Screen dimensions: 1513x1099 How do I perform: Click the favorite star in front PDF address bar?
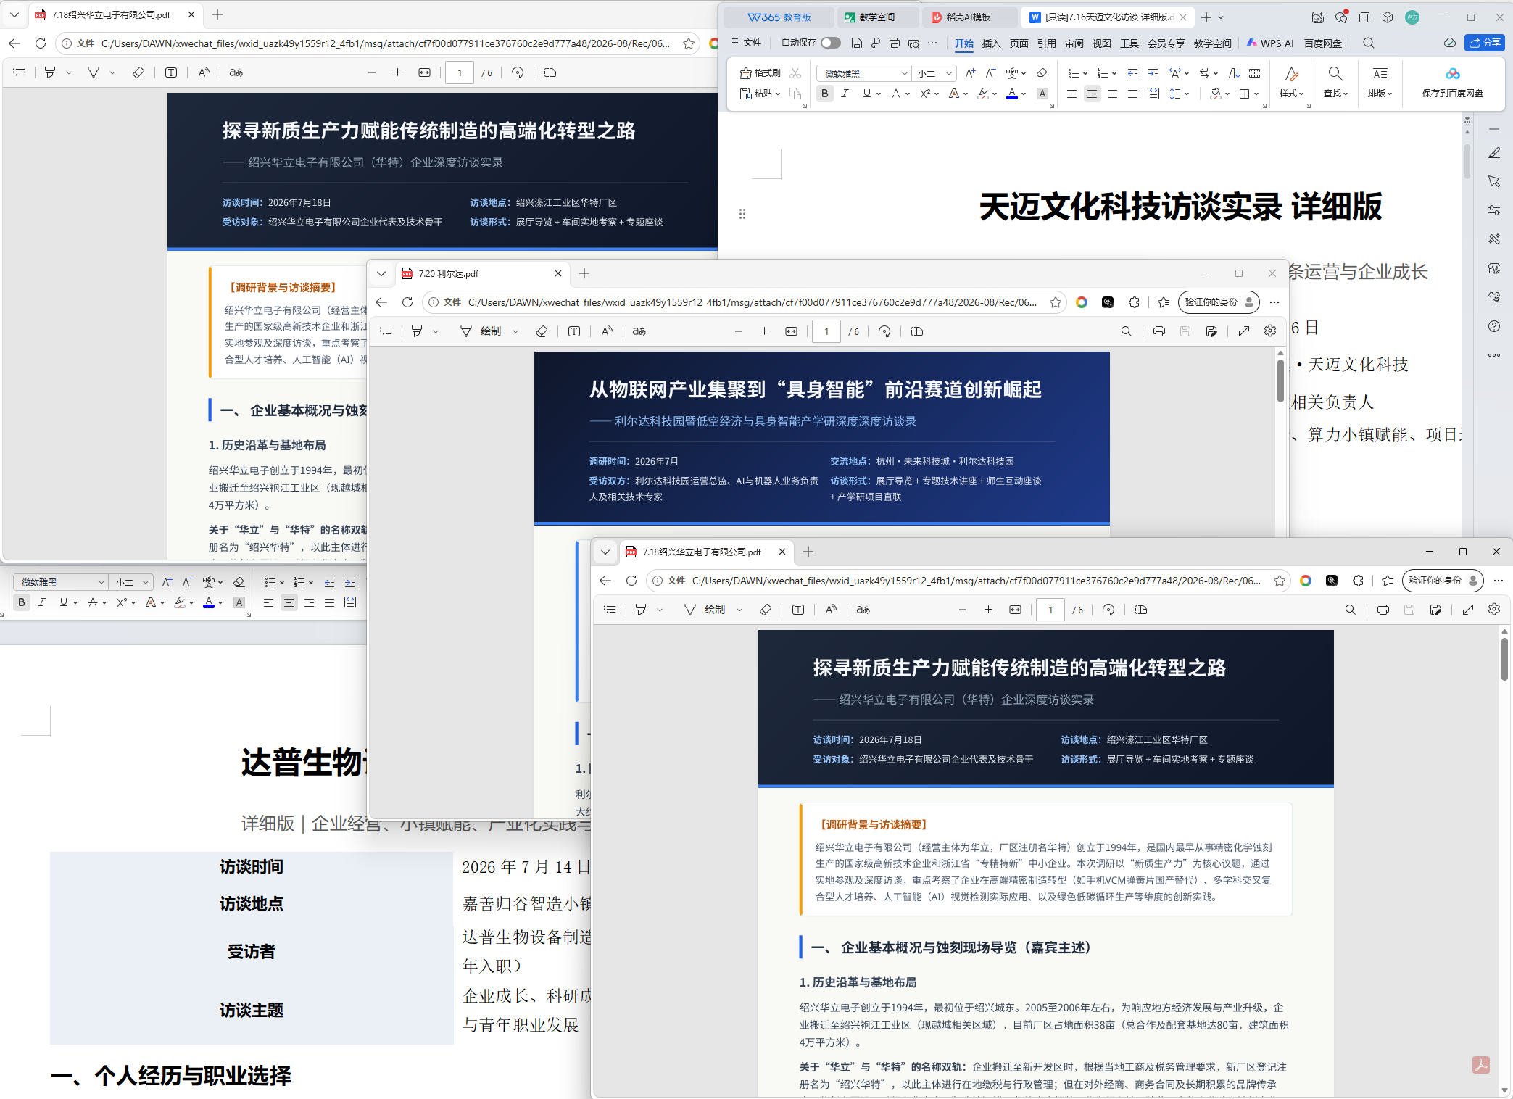click(x=1280, y=581)
